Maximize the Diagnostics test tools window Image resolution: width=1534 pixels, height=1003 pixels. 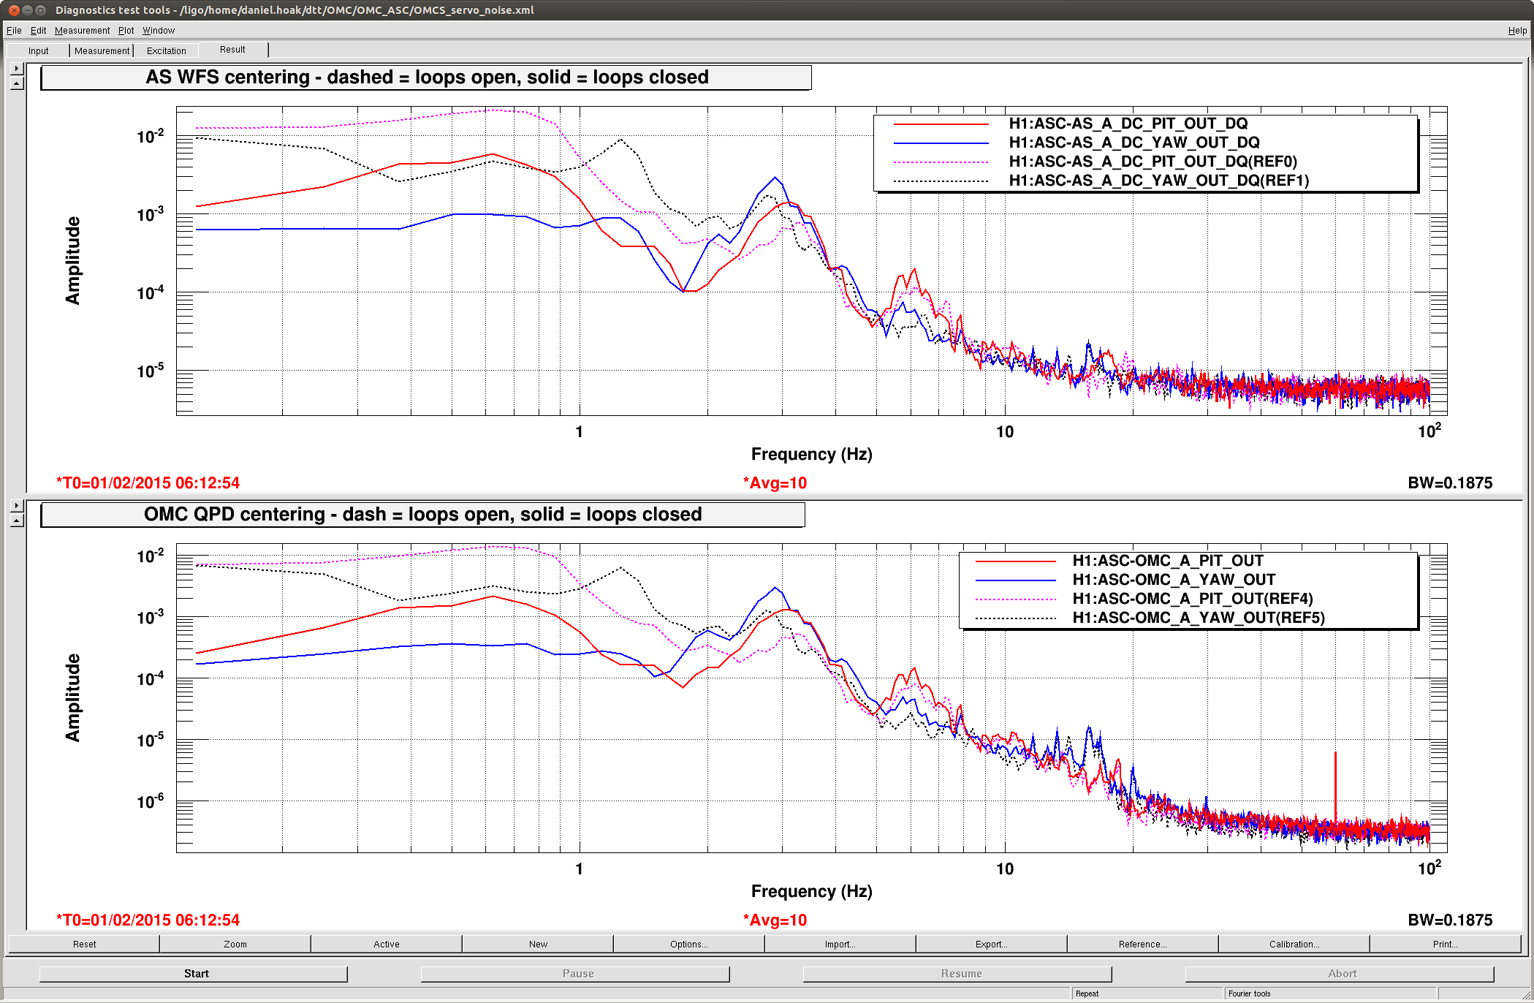click(x=41, y=10)
